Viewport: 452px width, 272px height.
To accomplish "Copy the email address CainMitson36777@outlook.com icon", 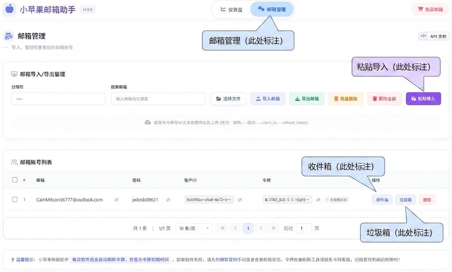I will click(117, 200).
